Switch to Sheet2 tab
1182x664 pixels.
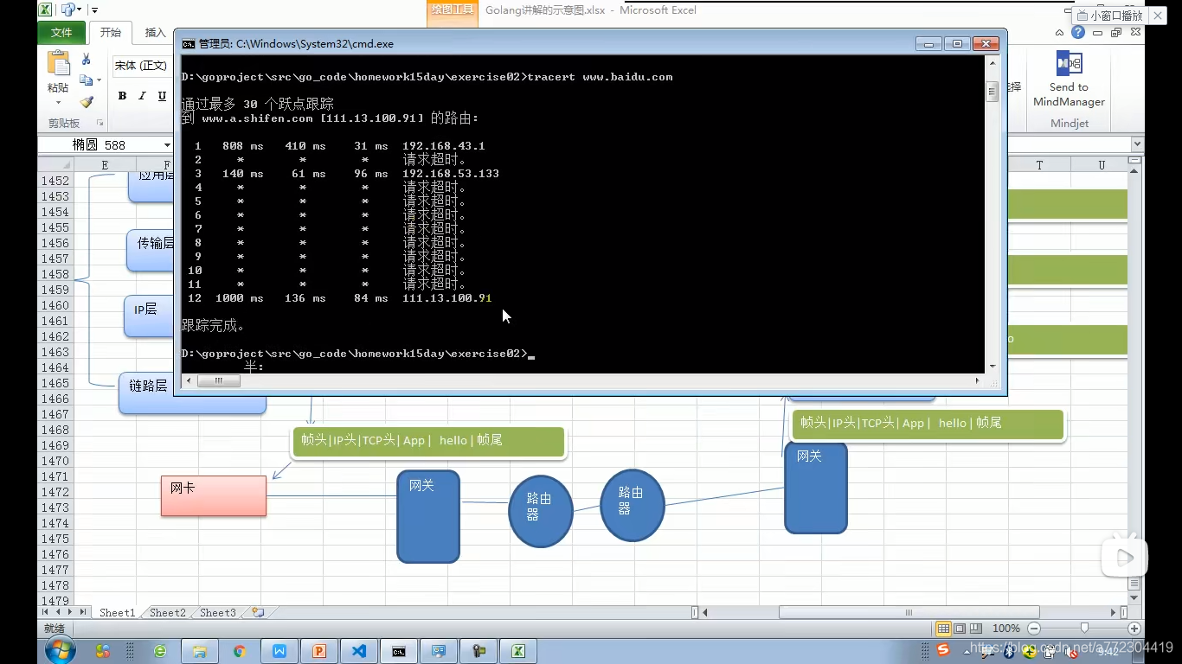(167, 613)
